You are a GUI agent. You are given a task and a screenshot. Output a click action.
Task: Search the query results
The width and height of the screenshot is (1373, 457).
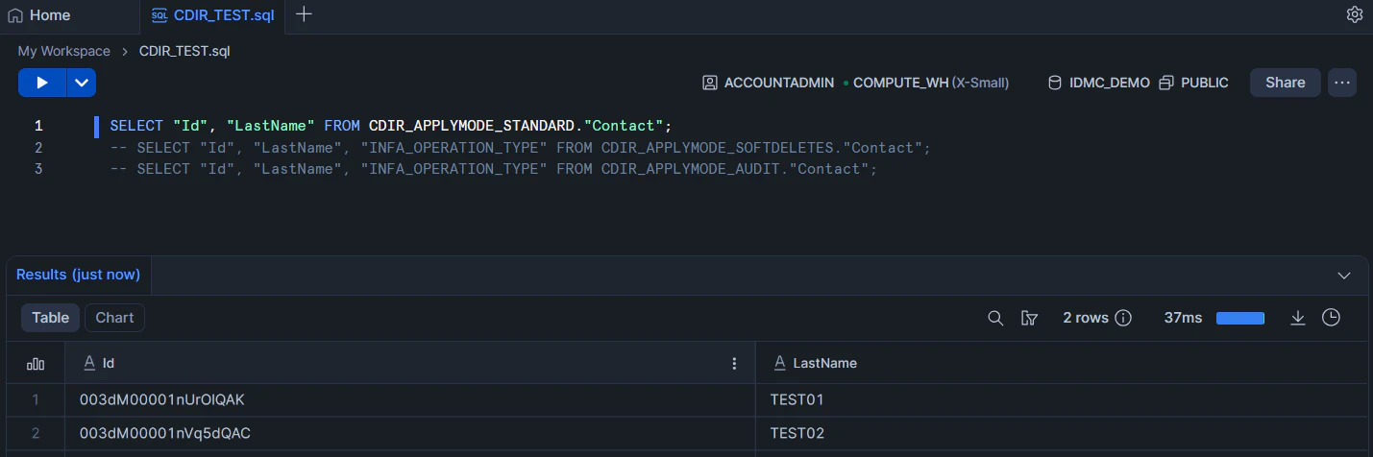pyautogui.click(x=995, y=318)
